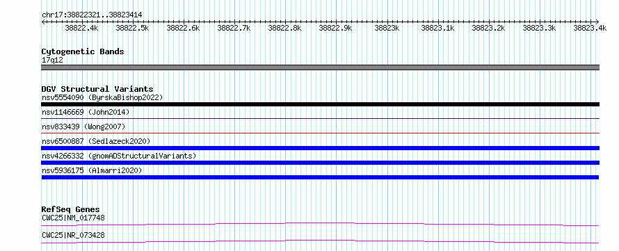
Task: Select the blue nsv5936175 variant bar
Action: (320, 177)
